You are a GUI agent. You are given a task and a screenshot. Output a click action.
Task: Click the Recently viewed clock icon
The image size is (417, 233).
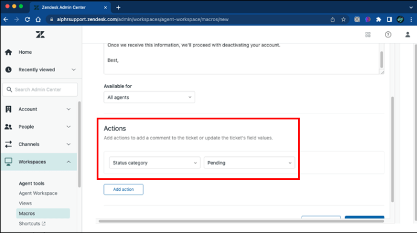pyautogui.click(x=8, y=69)
